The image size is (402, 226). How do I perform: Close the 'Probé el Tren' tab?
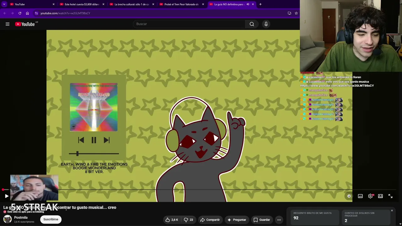[x=203, y=4]
